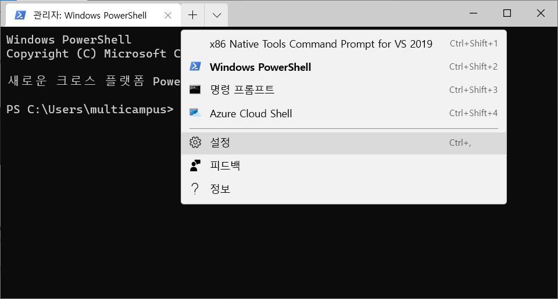Click the 설정 gear icon
Image resolution: width=558 pixels, height=299 pixels.
click(195, 142)
